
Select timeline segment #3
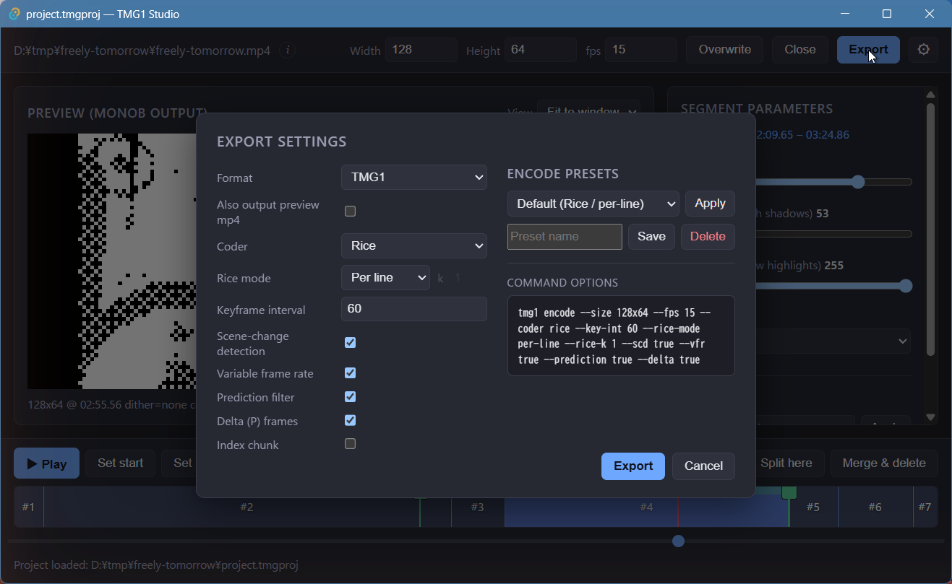click(478, 507)
